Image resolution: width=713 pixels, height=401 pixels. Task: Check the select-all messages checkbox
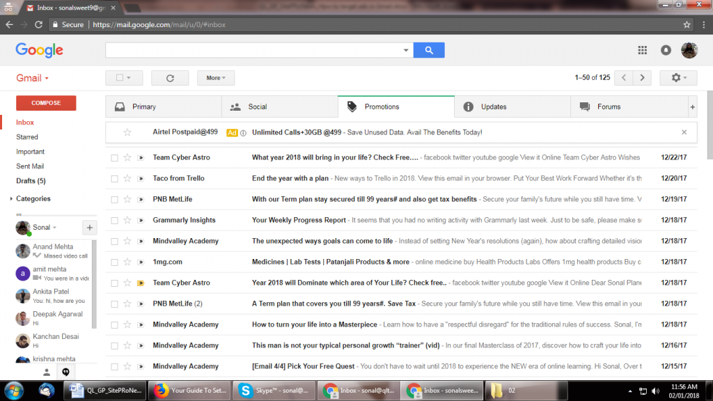click(120, 78)
